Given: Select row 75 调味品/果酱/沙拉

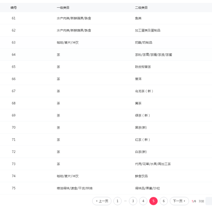Looking at the screenshot, I should (106, 188).
